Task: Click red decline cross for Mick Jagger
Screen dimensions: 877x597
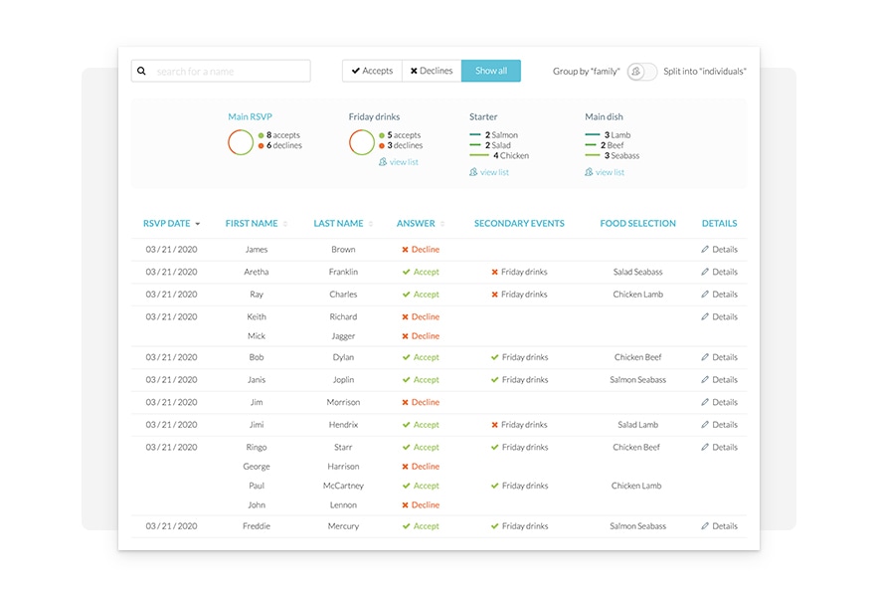Action: 405,336
